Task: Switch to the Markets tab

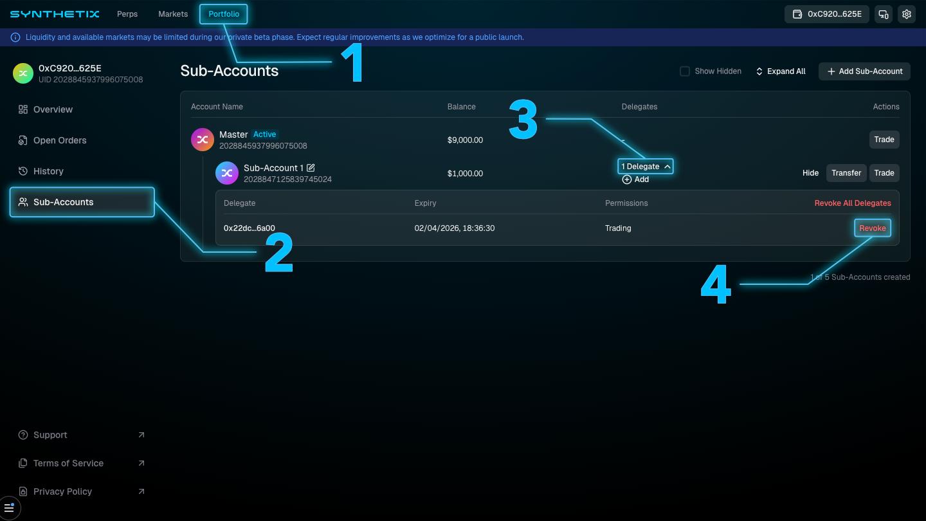Action: (172, 14)
